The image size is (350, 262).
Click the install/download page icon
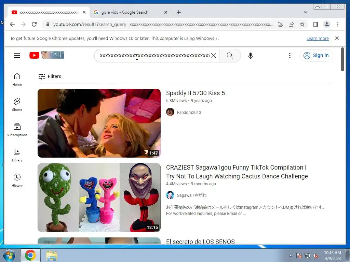tap(280, 24)
